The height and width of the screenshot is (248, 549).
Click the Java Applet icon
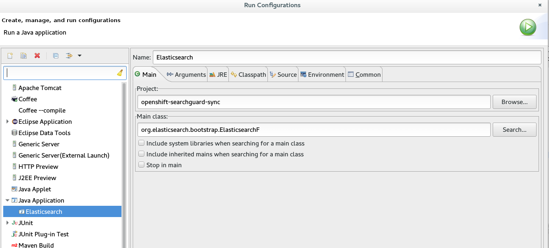(14, 189)
